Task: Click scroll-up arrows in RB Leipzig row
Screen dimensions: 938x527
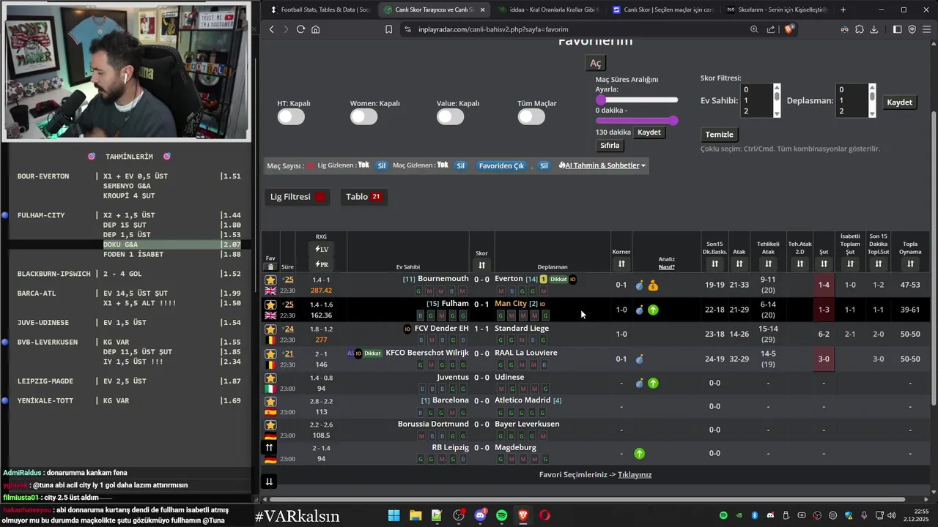Action: [269, 448]
